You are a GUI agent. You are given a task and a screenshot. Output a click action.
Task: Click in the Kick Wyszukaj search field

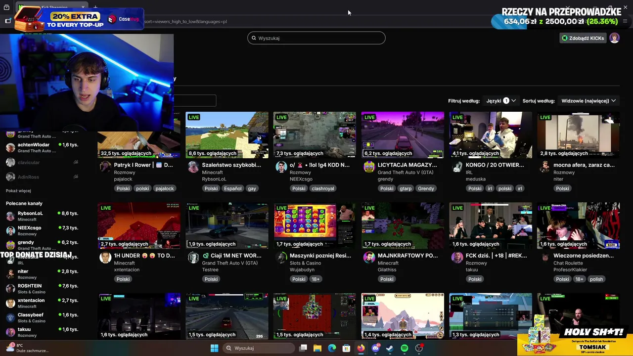pyautogui.click(x=316, y=38)
